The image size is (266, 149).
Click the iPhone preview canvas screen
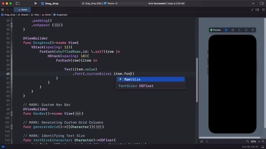(x=232, y=84)
